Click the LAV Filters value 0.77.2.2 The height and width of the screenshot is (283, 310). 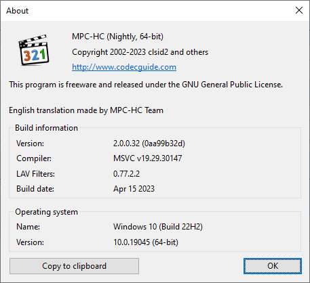pos(126,174)
